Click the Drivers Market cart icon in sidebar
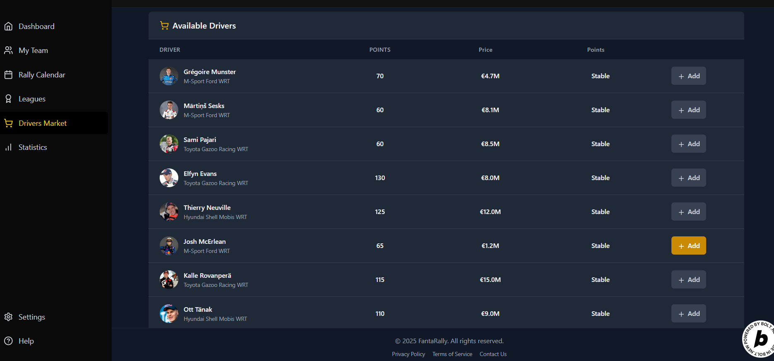The image size is (774, 361). (x=8, y=123)
